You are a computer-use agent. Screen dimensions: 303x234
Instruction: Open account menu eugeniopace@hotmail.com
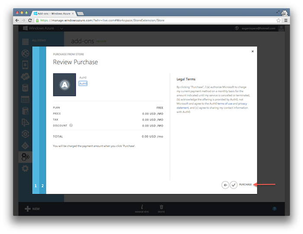[258, 28]
